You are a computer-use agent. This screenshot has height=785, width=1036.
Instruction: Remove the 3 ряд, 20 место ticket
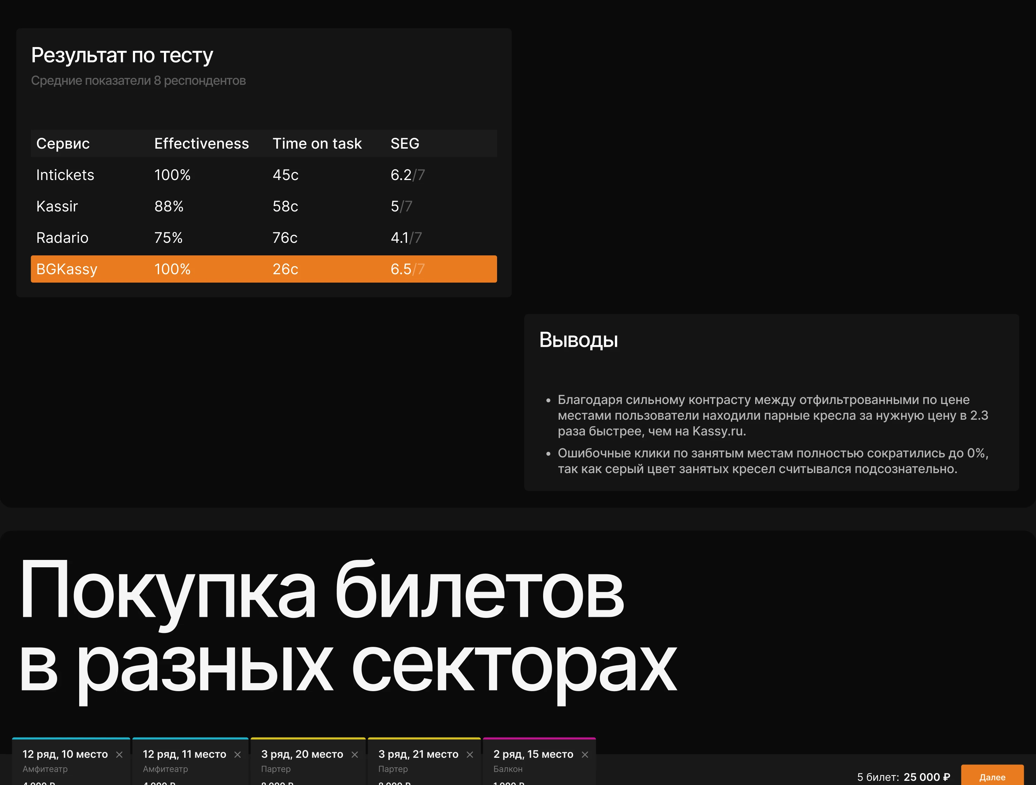click(354, 755)
